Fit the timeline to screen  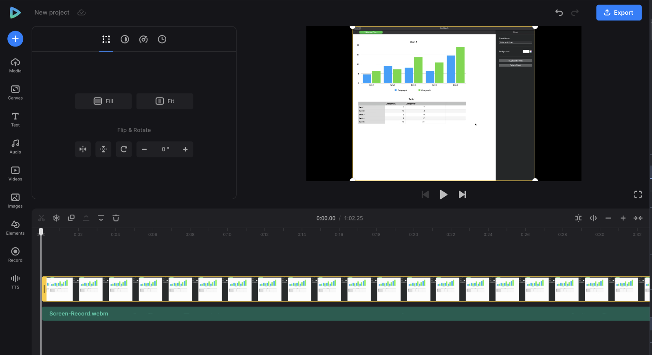638,218
